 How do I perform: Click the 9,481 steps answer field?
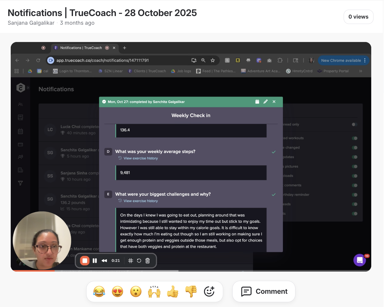[x=191, y=173]
